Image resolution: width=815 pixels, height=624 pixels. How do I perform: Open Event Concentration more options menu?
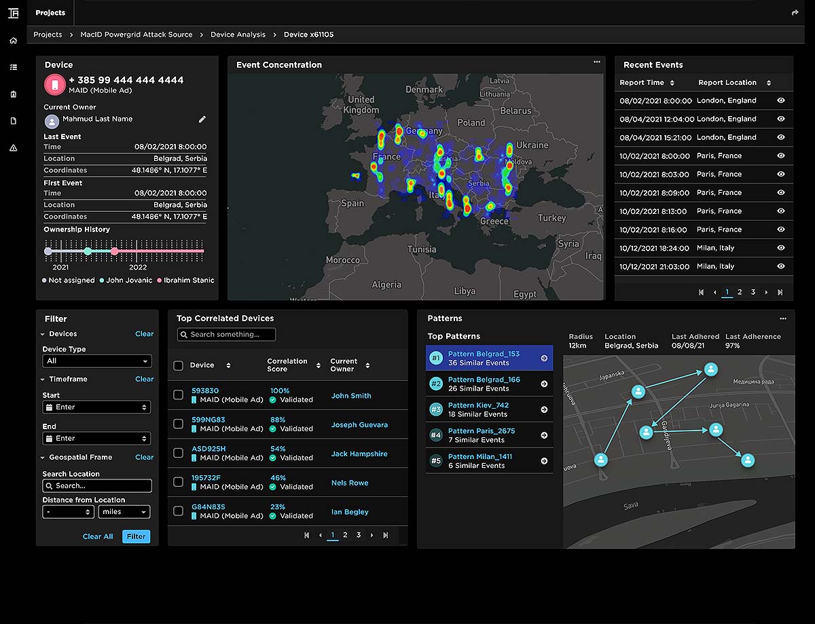597,62
